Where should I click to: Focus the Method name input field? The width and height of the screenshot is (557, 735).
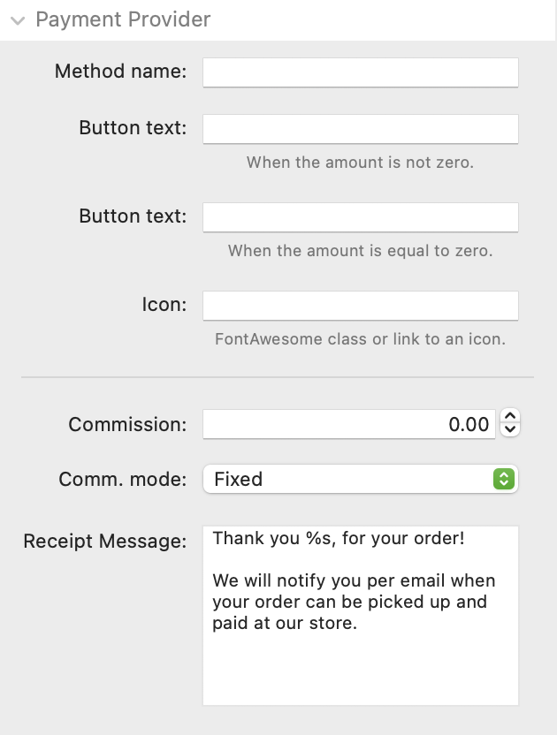tap(360, 72)
